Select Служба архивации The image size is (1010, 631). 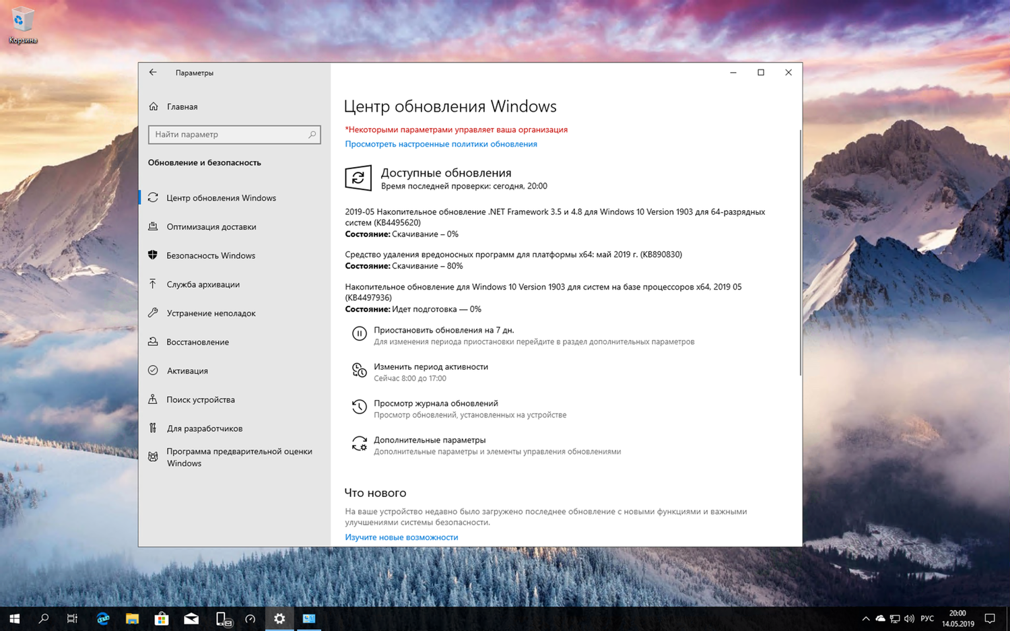(x=203, y=284)
